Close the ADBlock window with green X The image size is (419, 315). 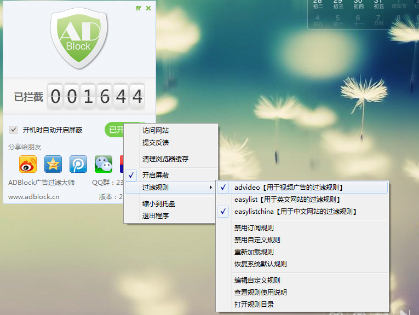click(x=148, y=8)
